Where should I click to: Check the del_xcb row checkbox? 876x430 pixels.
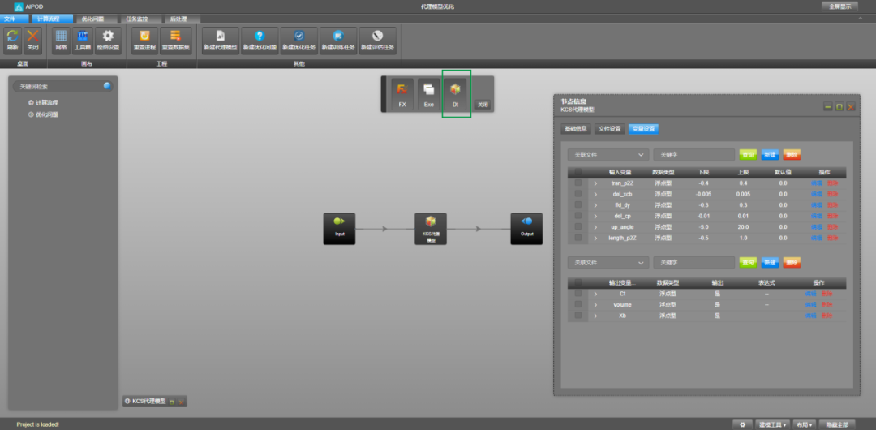pos(578,193)
